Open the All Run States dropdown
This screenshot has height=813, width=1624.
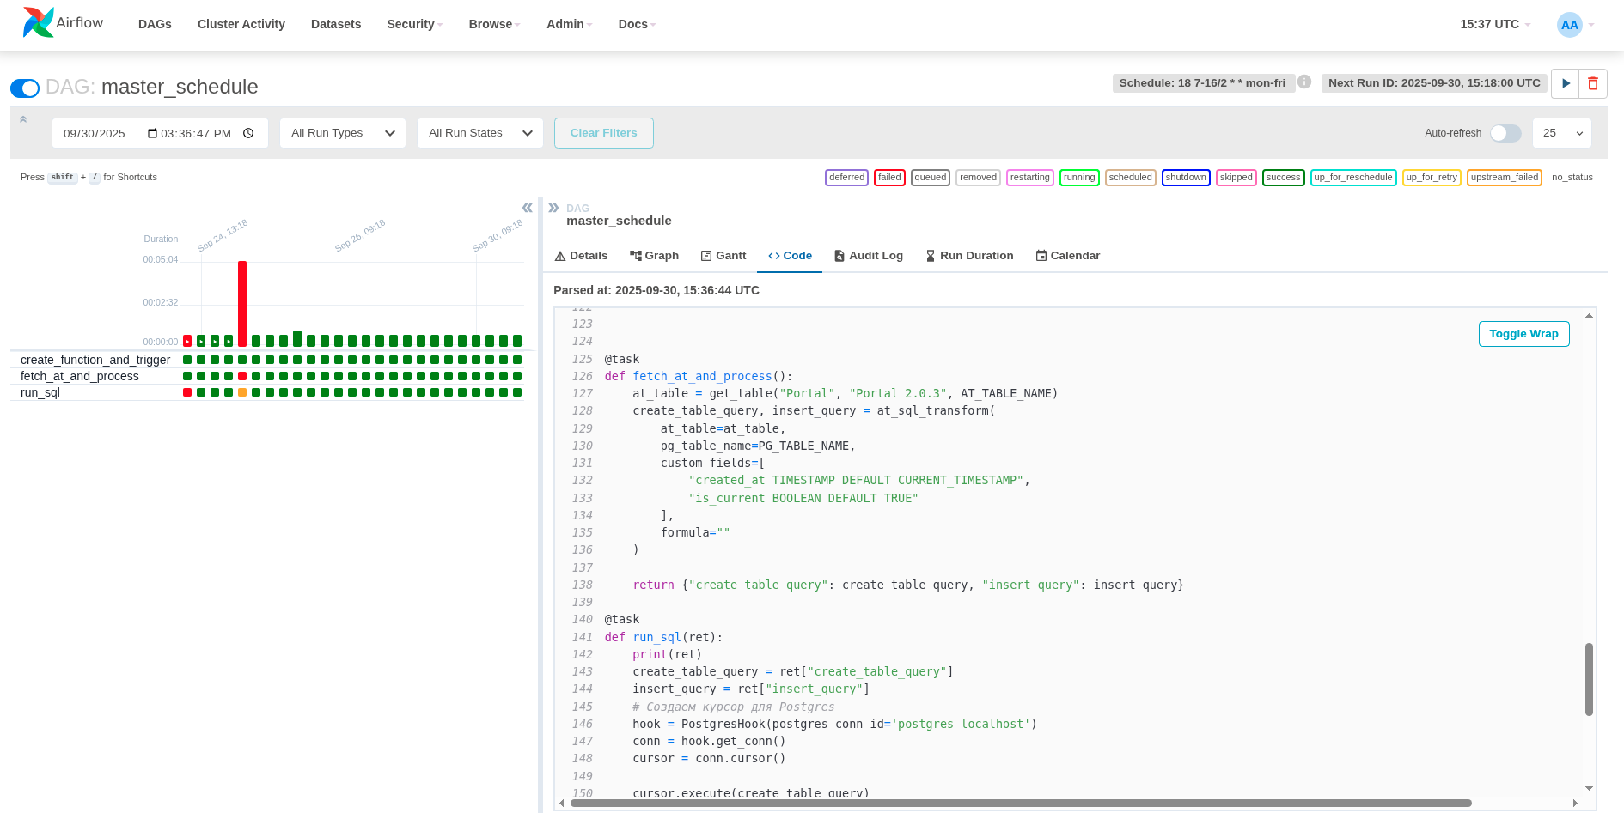479,133
